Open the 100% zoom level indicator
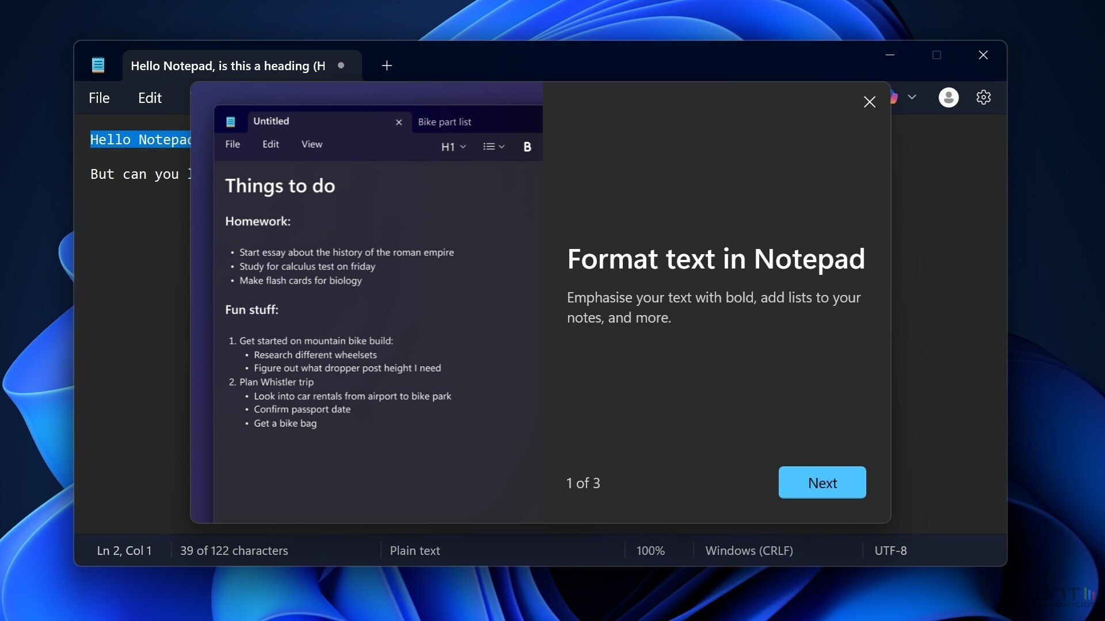Screen dimensions: 1105x621 (x=650, y=550)
